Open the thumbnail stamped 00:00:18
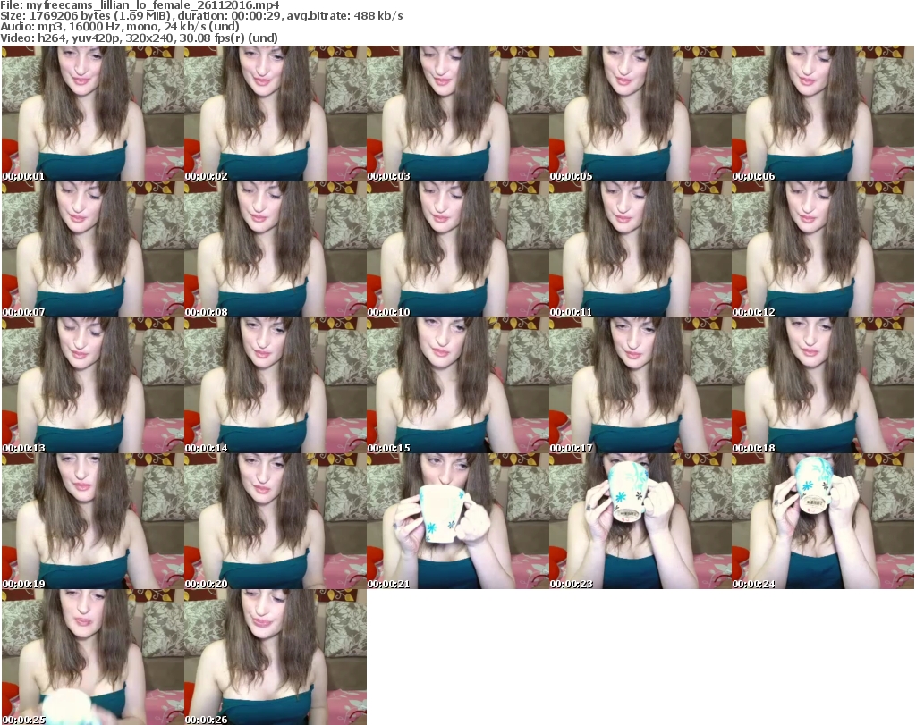The height and width of the screenshot is (725, 916). coord(823,385)
